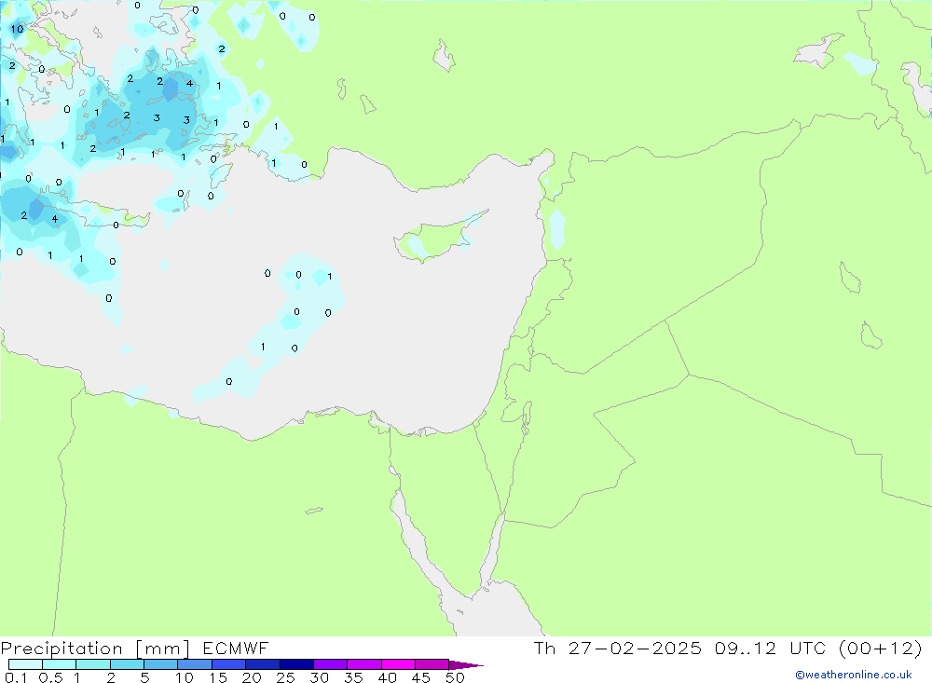932x683 pixels.
Task: Click the "09..12 UTC" time text
Action: 771,648
